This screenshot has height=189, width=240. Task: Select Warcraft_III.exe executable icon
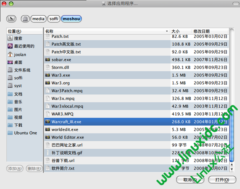[x=48, y=122]
